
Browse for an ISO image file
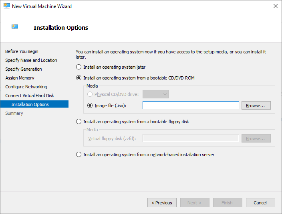[256, 106]
